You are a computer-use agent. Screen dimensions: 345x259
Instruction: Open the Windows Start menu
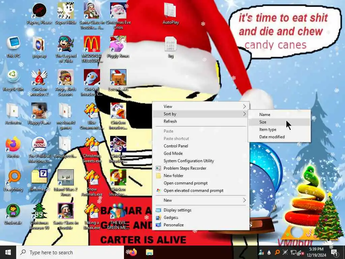pos(8,252)
